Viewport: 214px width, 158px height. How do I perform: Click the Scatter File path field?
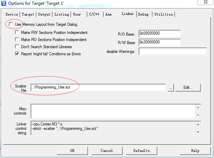point(98,87)
